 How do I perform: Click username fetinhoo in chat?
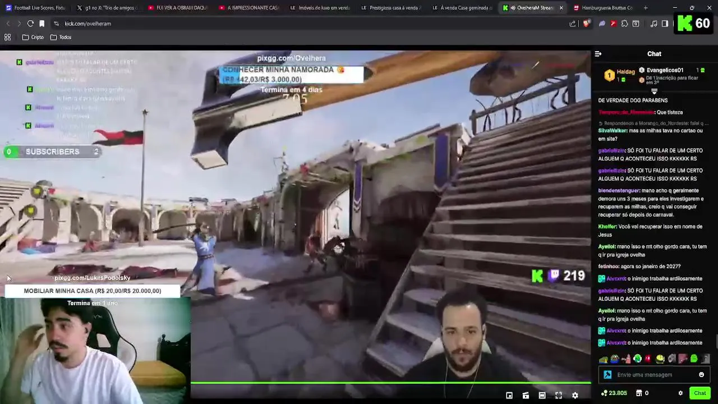[x=608, y=267]
